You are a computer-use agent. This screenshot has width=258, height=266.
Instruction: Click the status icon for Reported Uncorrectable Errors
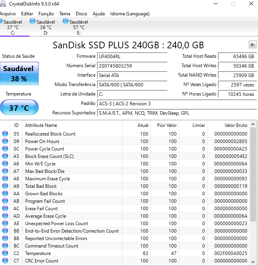click(5, 238)
